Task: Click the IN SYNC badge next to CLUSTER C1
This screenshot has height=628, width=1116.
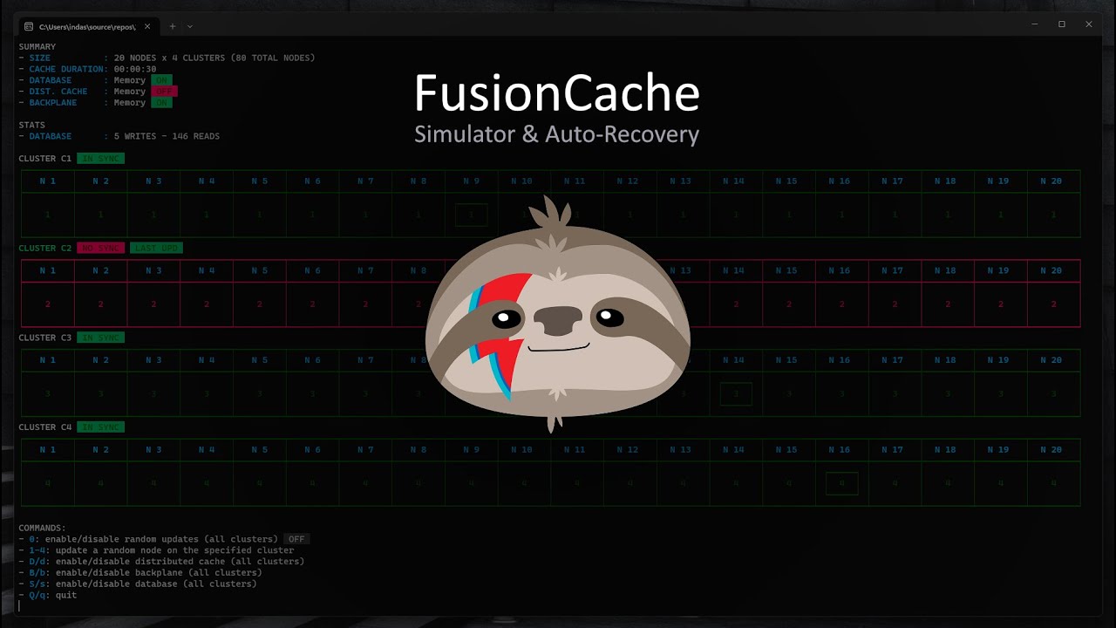Action: click(103, 158)
